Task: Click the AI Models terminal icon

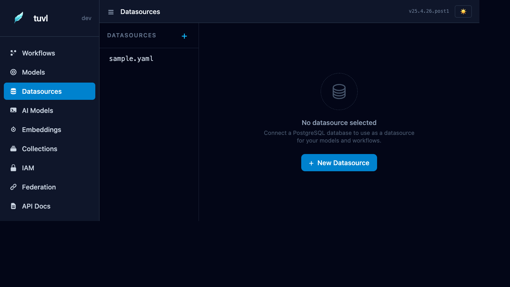Action: 13,110
